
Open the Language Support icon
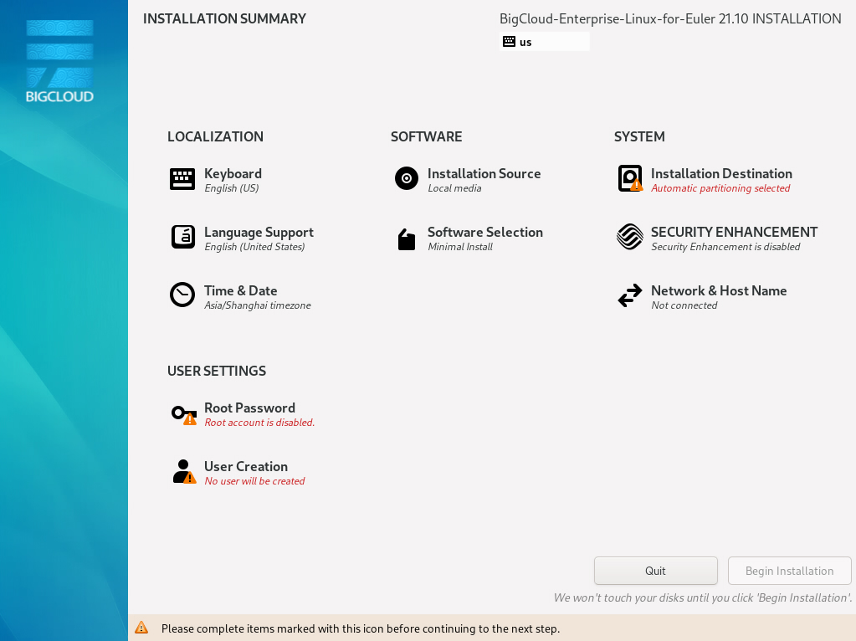tap(183, 237)
